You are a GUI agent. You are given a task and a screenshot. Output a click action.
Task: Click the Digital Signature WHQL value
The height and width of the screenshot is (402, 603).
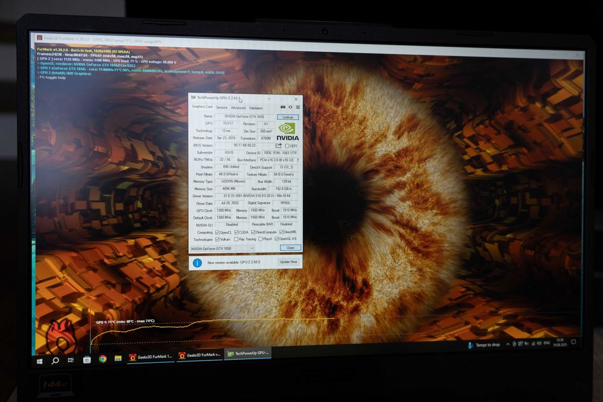(x=285, y=203)
